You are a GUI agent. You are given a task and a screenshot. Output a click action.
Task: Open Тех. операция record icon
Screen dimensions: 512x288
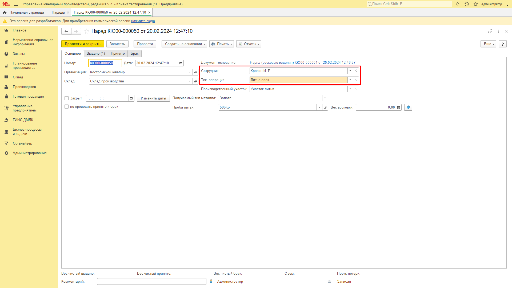pos(356,80)
